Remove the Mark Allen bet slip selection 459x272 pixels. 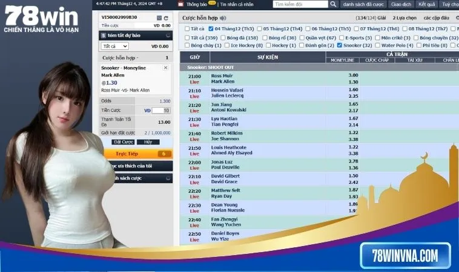click(x=166, y=68)
